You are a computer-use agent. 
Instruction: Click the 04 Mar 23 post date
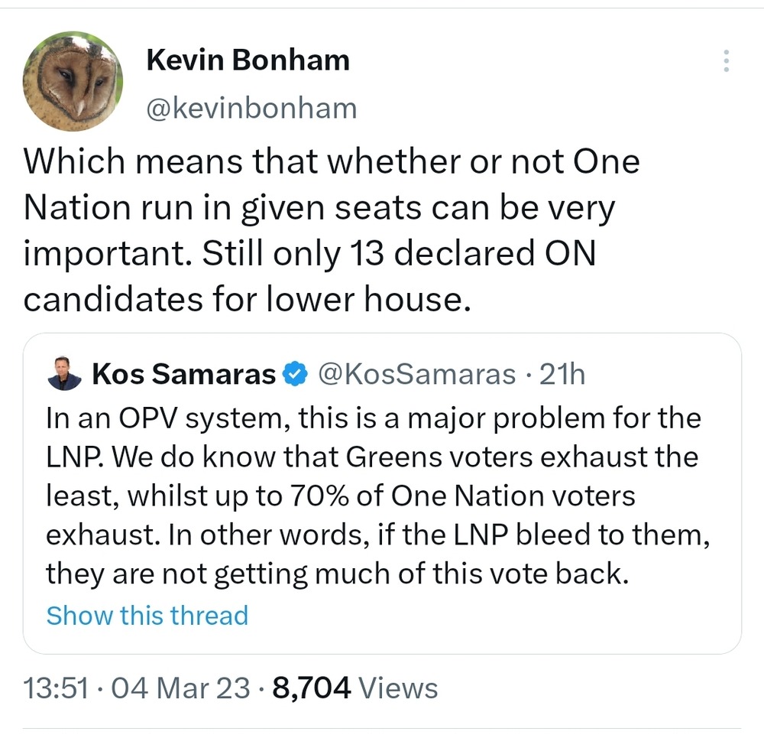coord(180,689)
